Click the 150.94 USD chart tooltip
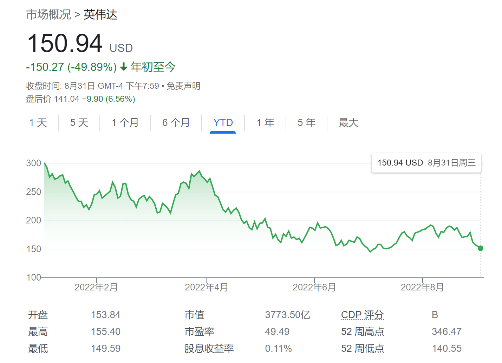 pos(426,163)
